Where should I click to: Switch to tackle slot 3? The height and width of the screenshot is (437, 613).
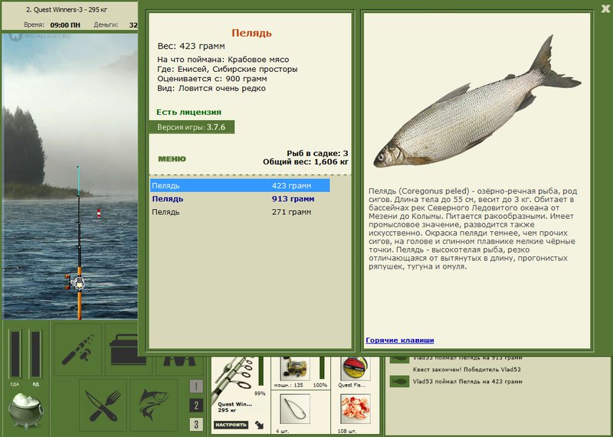pos(196,424)
